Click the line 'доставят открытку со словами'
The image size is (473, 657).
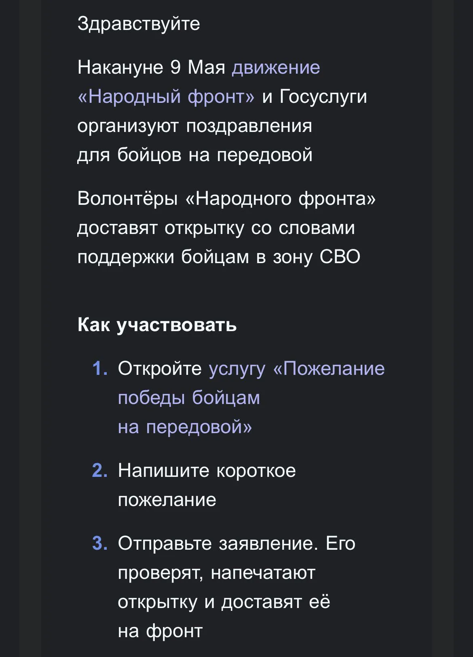[x=216, y=228]
